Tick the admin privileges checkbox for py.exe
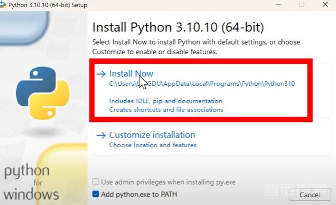 95,182
